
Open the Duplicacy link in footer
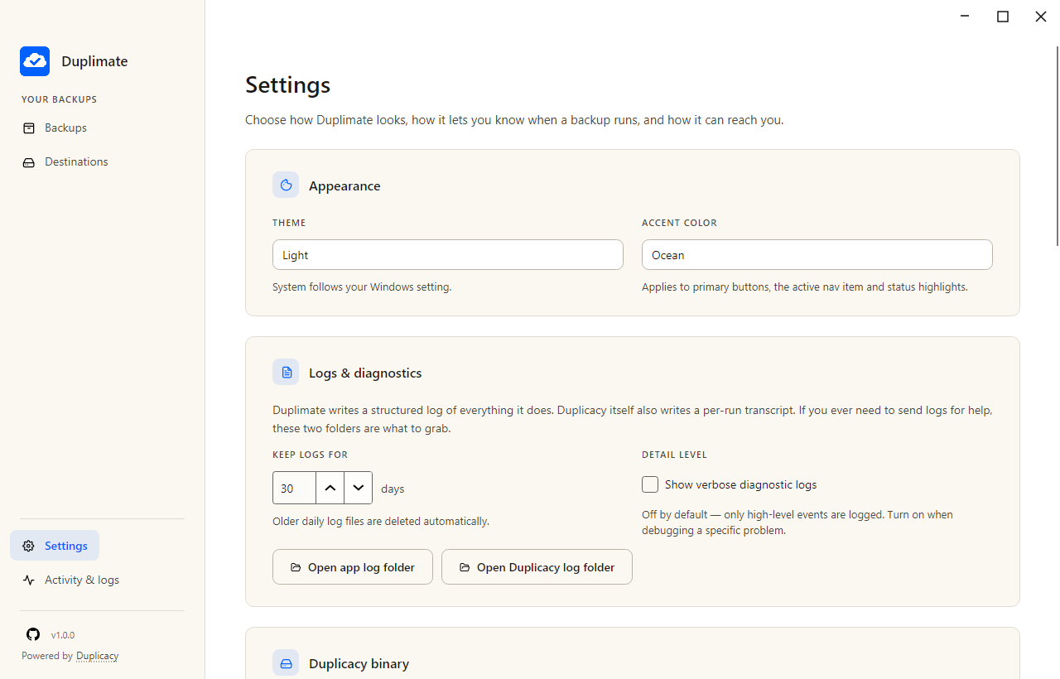[98, 656]
